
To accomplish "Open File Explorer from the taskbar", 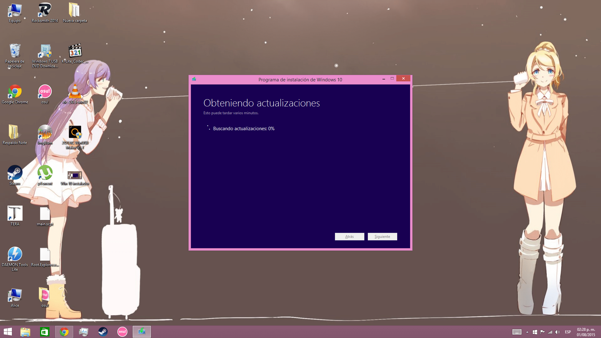I will (x=25, y=332).
